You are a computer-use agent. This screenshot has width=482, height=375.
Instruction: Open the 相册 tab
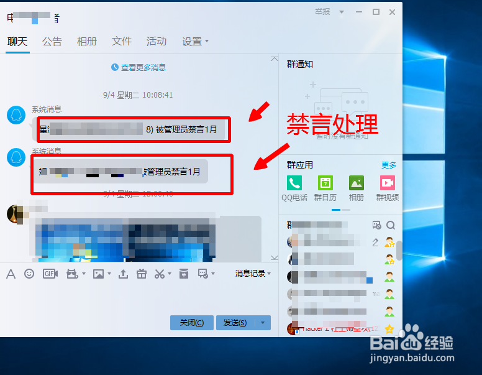tap(87, 42)
